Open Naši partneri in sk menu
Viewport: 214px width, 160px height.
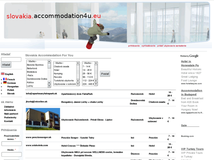pyautogui.click(x=11, y=114)
